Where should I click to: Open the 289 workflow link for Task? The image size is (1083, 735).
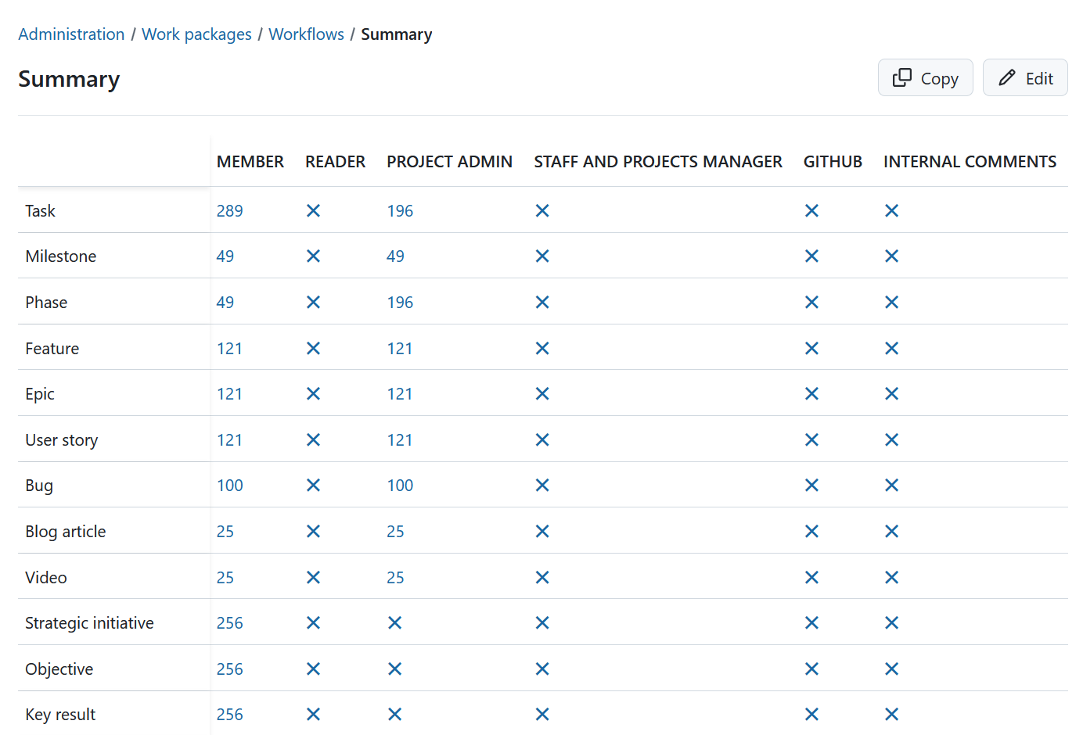pyautogui.click(x=230, y=210)
